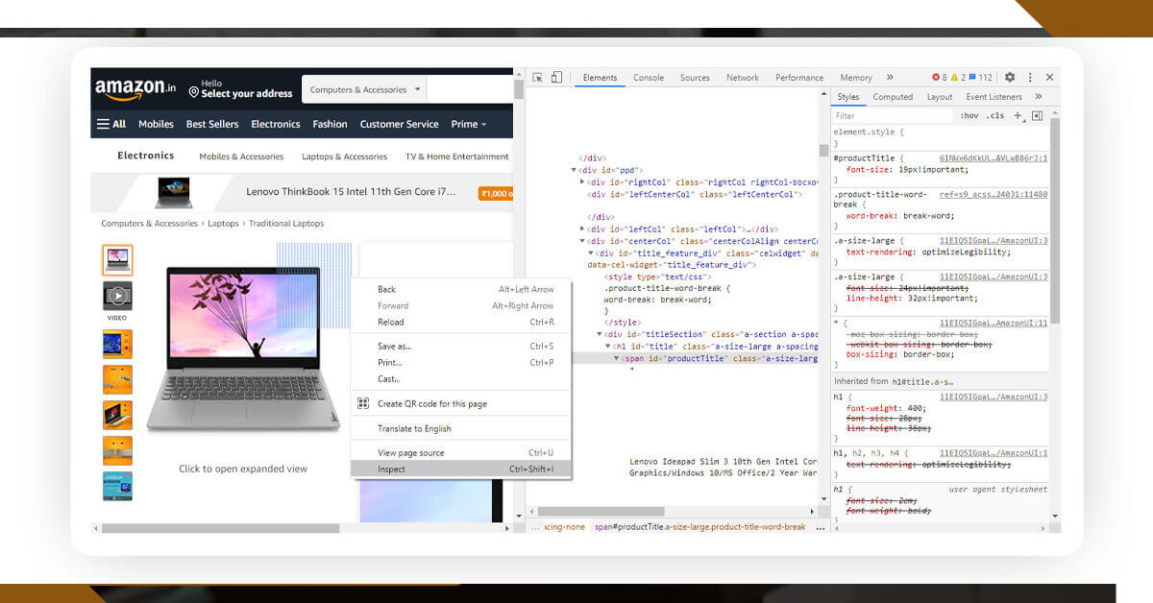Switch to the Console tab
Screen dimensions: 1153x603
649,78
